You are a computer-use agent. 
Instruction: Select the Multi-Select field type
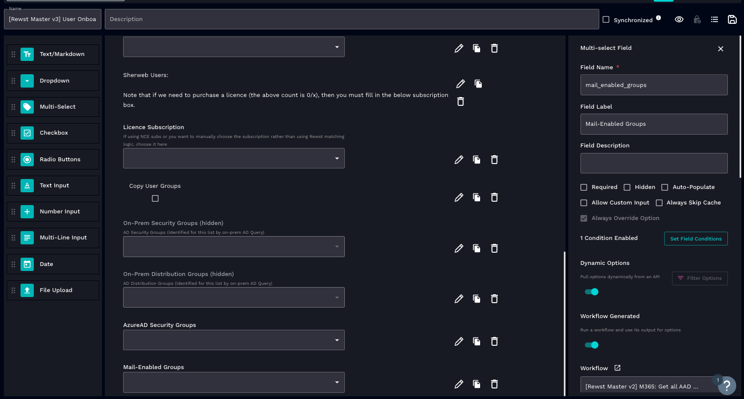(x=53, y=107)
